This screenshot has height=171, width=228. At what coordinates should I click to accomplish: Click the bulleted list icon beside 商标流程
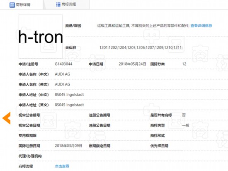(58, 5)
